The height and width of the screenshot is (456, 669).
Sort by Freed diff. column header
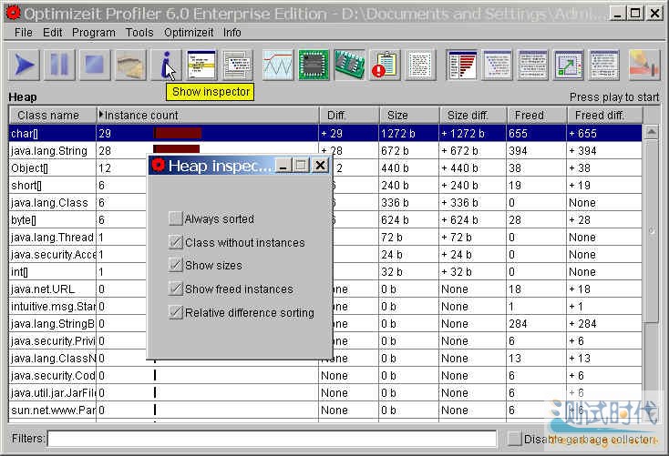(x=604, y=115)
